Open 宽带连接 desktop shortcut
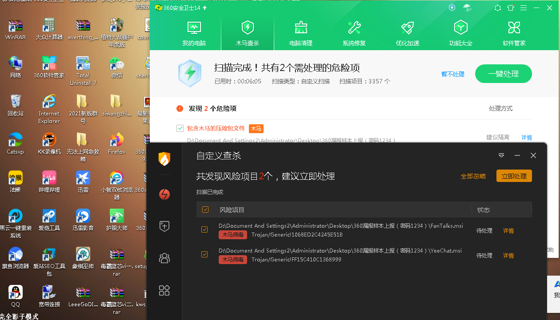560x320 pixels. coord(49,296)
